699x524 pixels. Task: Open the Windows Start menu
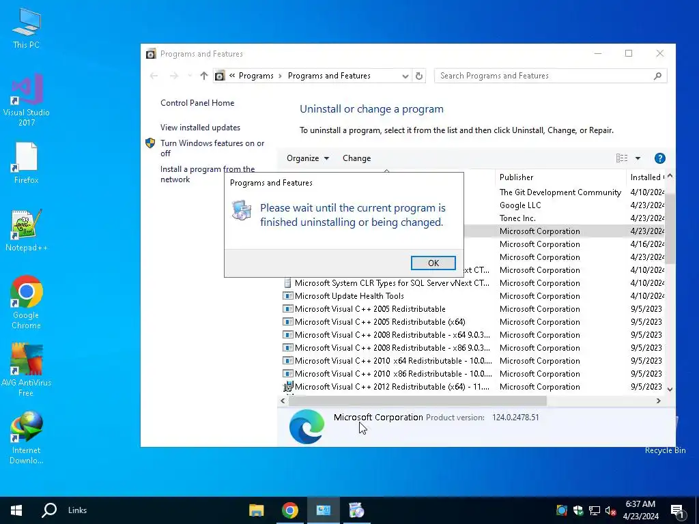tap(16, 510)
